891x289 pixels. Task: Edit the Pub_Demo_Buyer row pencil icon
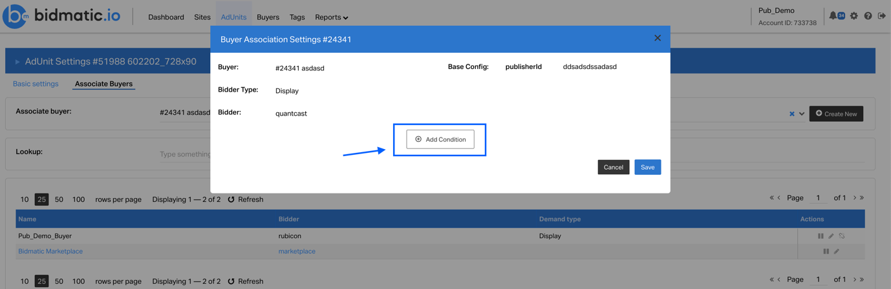point(832,236)
